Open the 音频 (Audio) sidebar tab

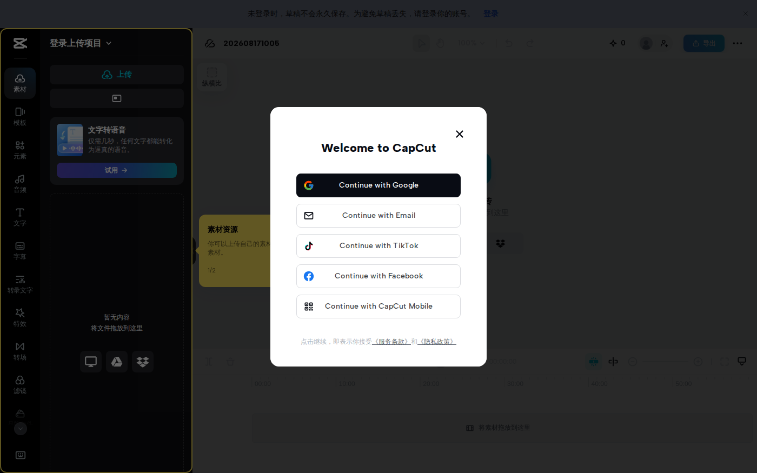(x=20, y=184)
